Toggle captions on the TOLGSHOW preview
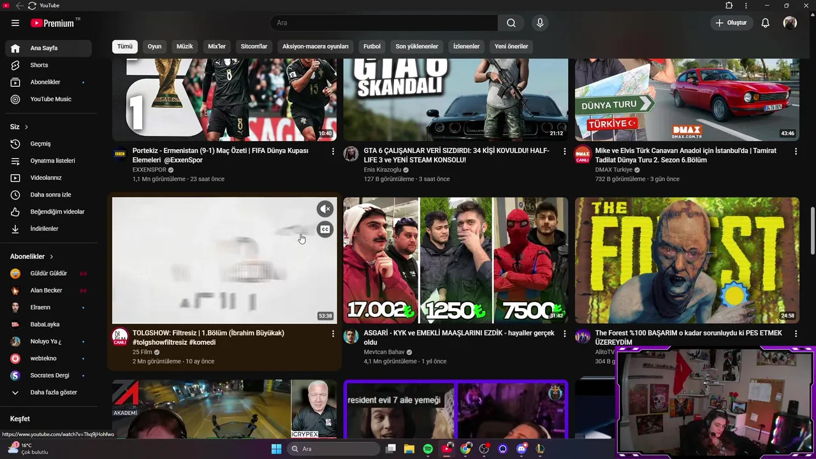 (325, 229)
